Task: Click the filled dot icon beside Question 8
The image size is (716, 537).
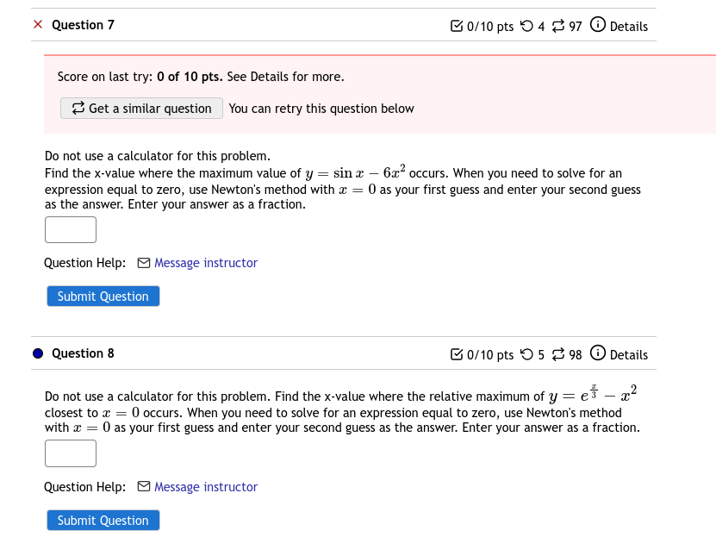Action: click(x=38, y=353)
